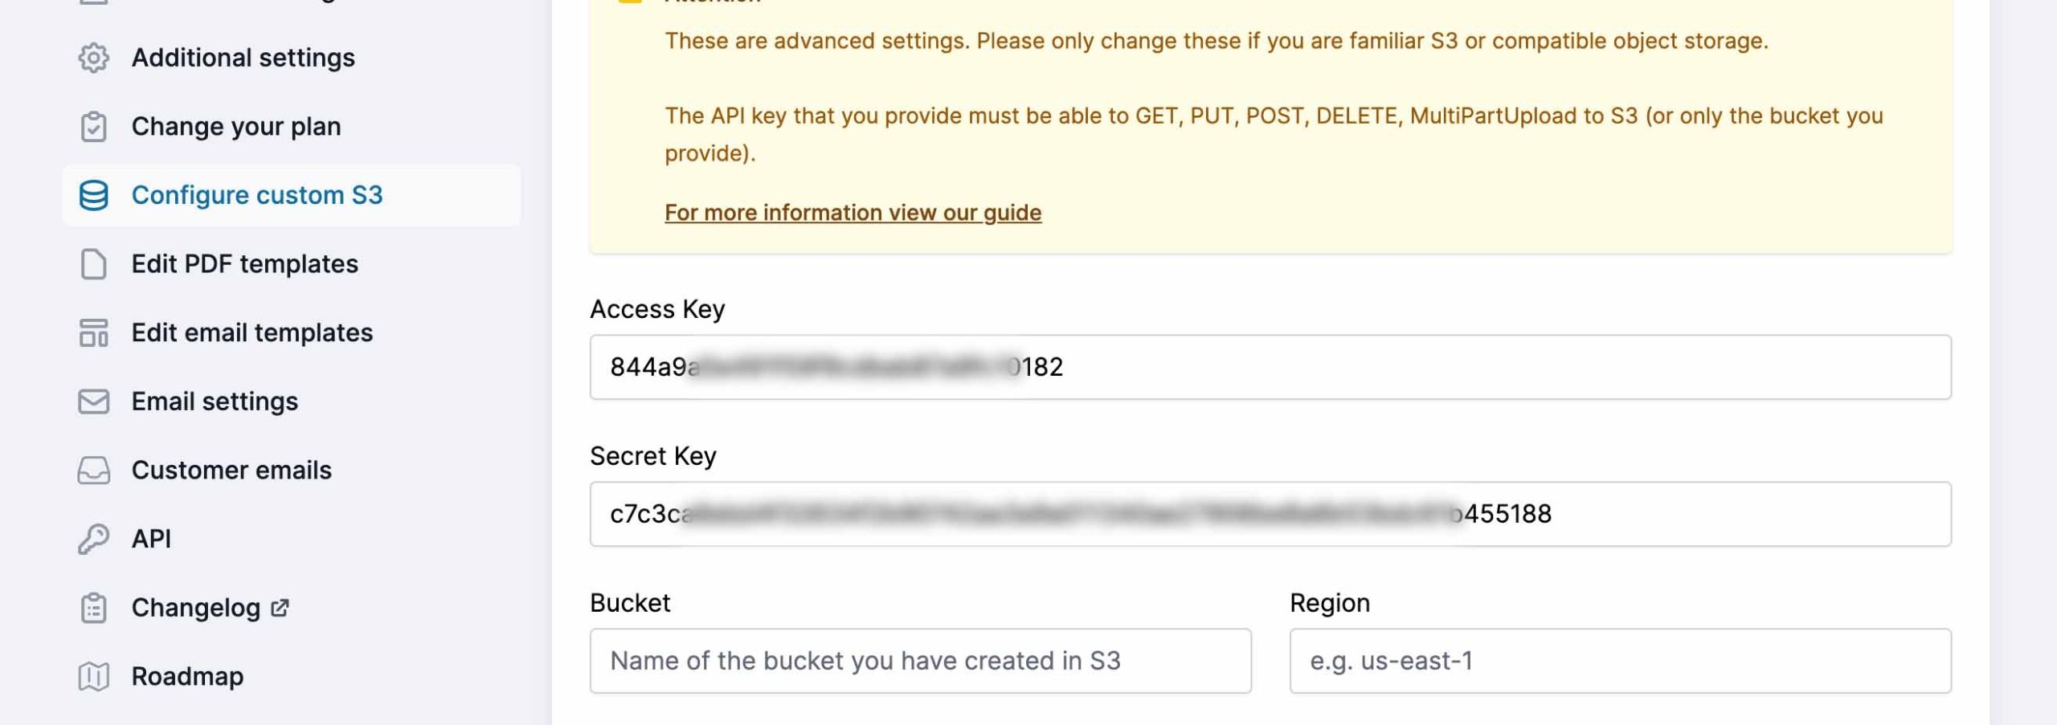Click the Region text field
Screen dimensions: 2057x725
click(x=1620, y=661)
